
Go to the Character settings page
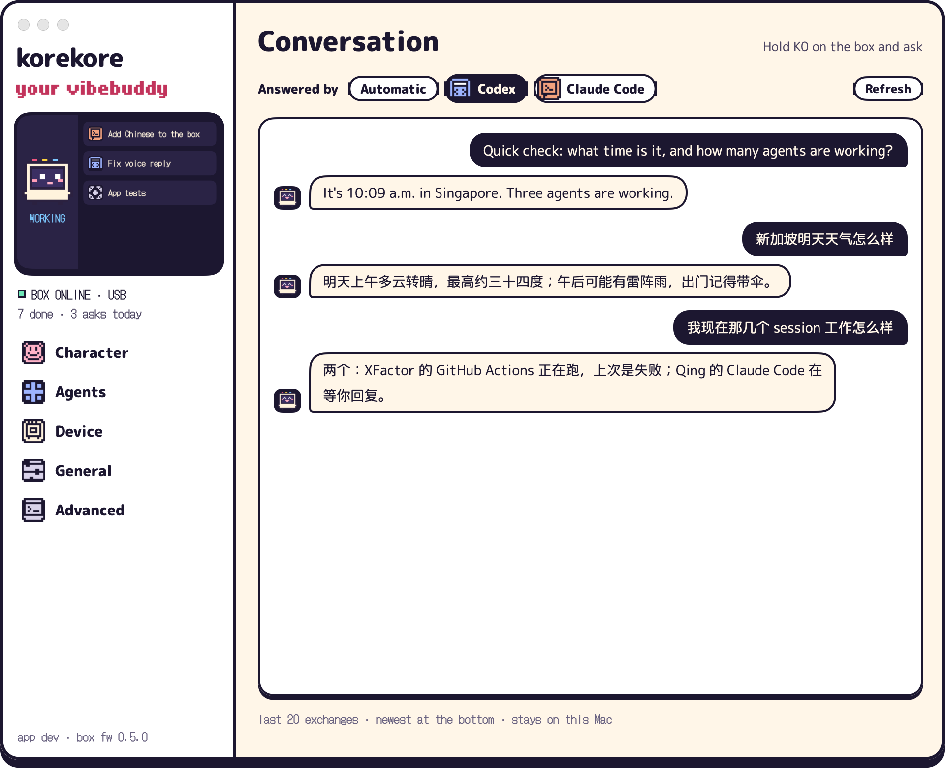(x=75, y=352)
